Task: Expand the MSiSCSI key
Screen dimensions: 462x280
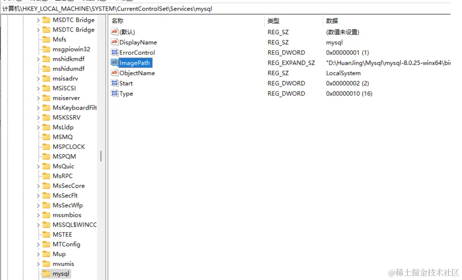Action: [x=38, y=88]
